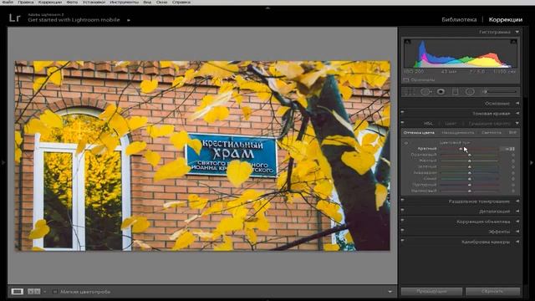This screenshot has width=535, height=301.
Task: Select the Hue (Оттенок цвета) tab
Action: [419, 132]
